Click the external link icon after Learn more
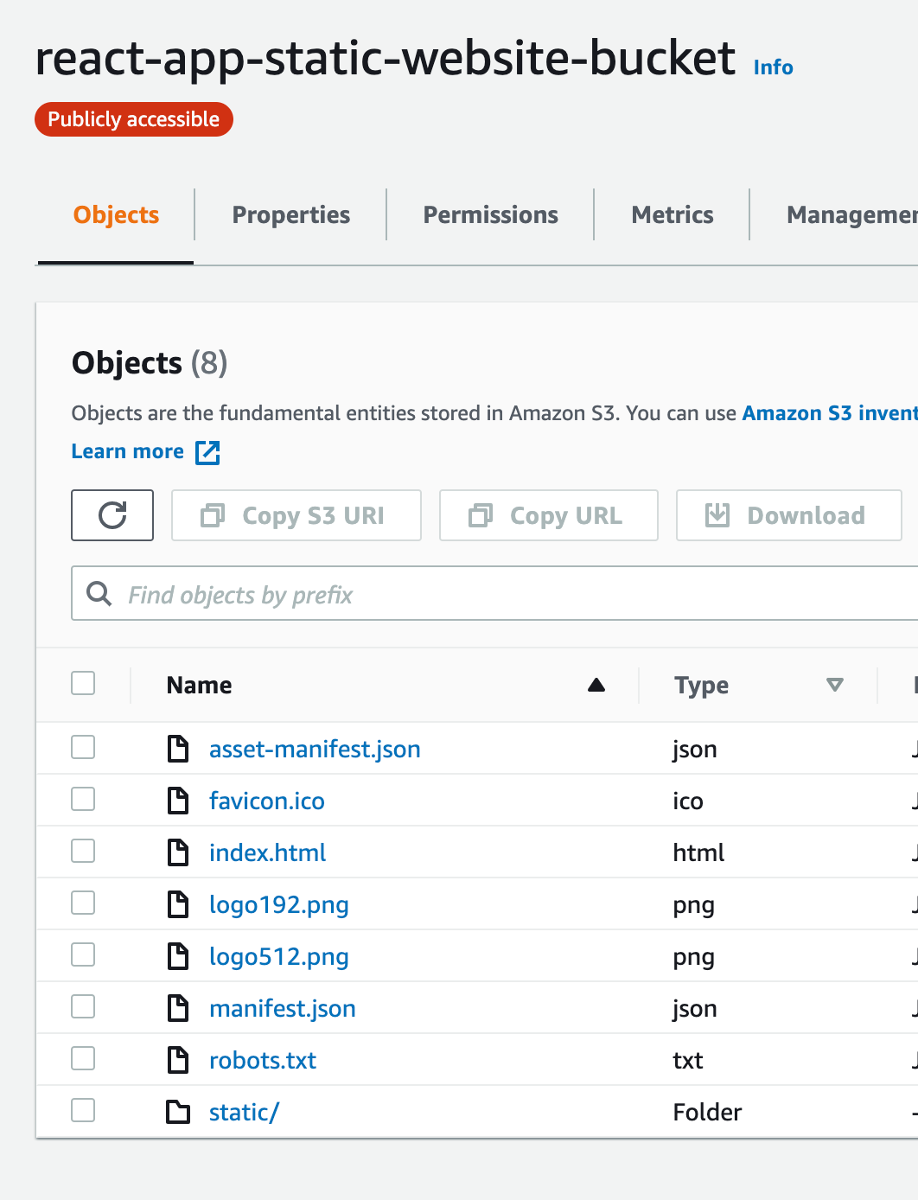 point(207,452)
